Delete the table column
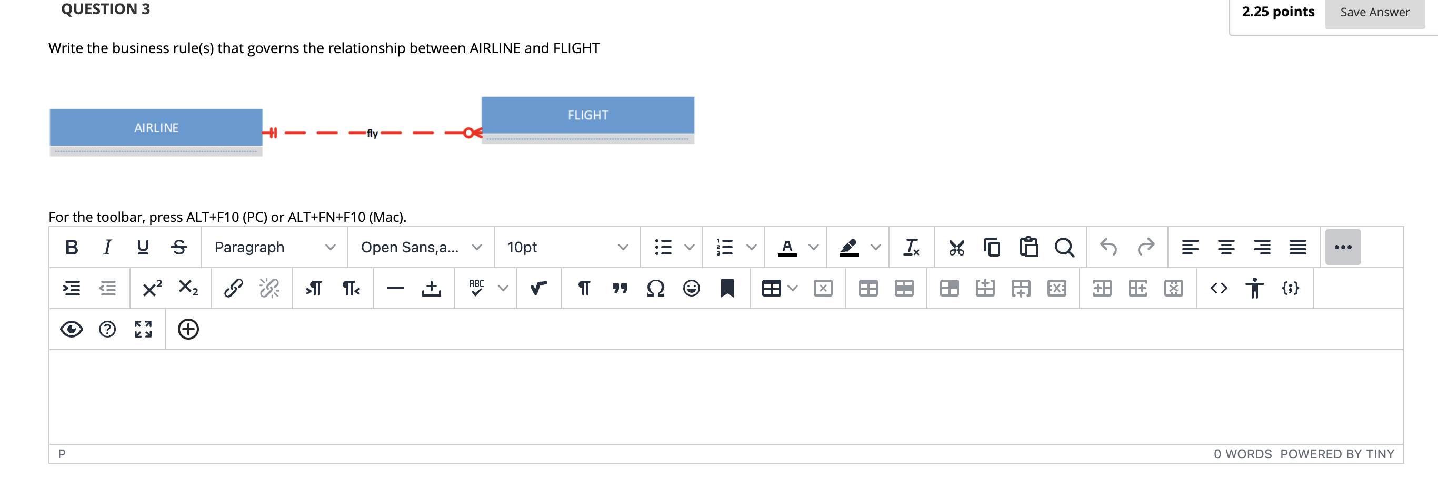The image size is (1438, 490). [x=1173, y=288]
